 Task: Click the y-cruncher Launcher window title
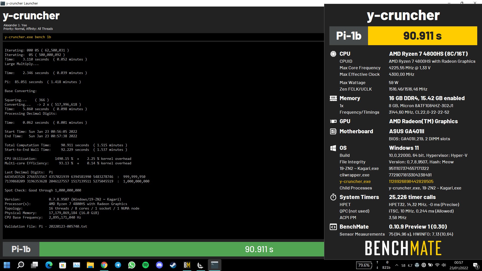pyautogui.click(x=22, y=3)
